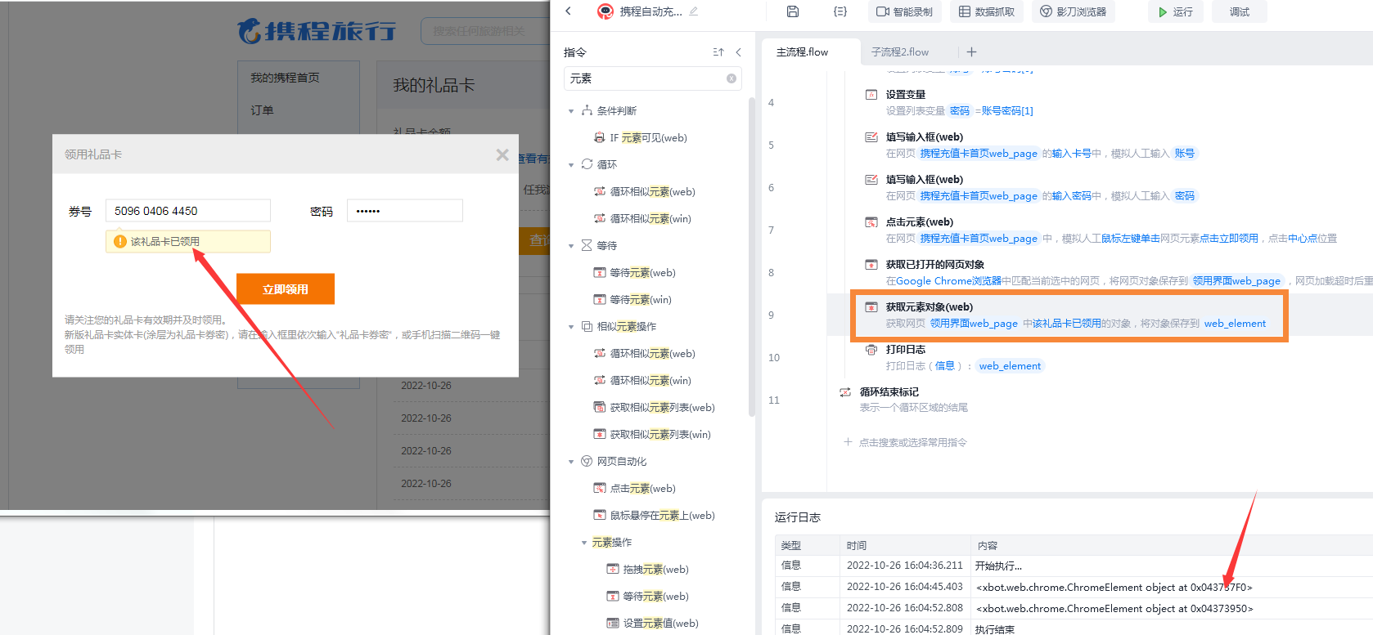Screen dimensions: 1373x635
Task: Select 设置元素值(web) command
Action: pyautogui.click(x=660, y=624)
